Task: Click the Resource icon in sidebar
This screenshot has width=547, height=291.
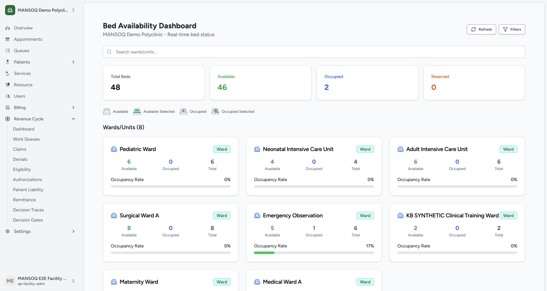Action: [x=8, y=85]
